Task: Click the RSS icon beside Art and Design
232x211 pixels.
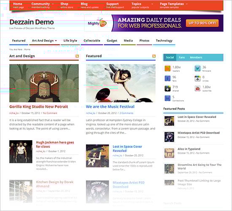Action: click(x=77, y=56)
